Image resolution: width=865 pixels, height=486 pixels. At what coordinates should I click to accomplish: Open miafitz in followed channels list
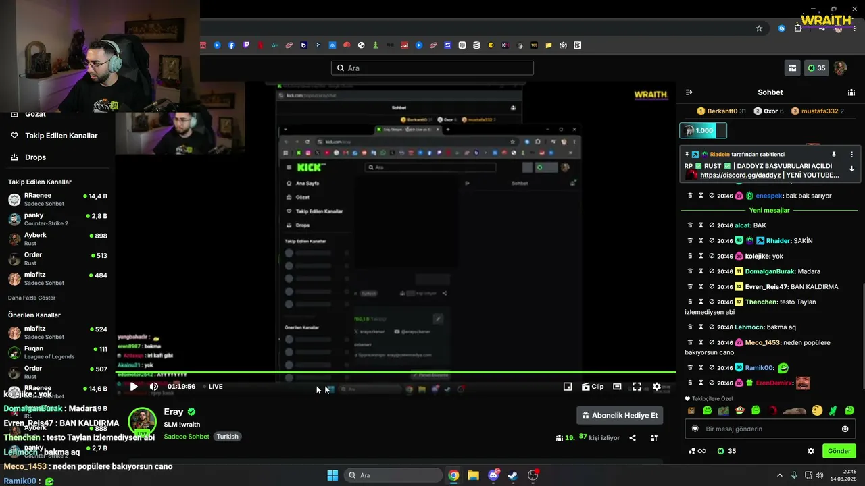[57, 278]
